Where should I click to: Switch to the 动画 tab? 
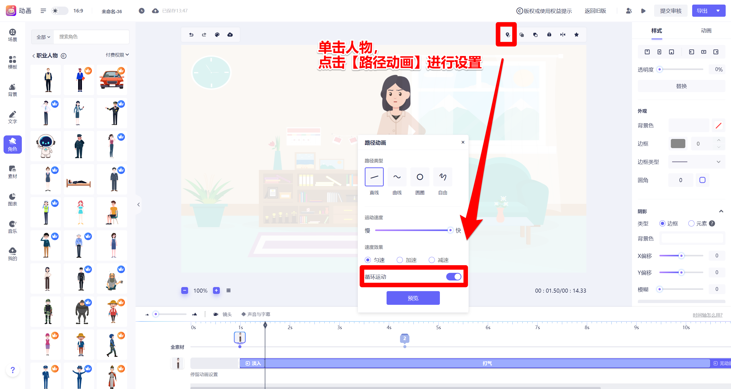706,31
